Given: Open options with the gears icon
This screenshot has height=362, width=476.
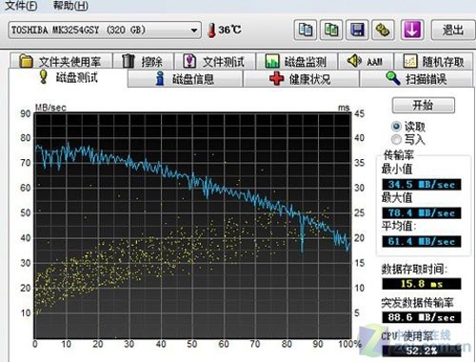Looking at the screenshot, I should click(x=383, y=30).
